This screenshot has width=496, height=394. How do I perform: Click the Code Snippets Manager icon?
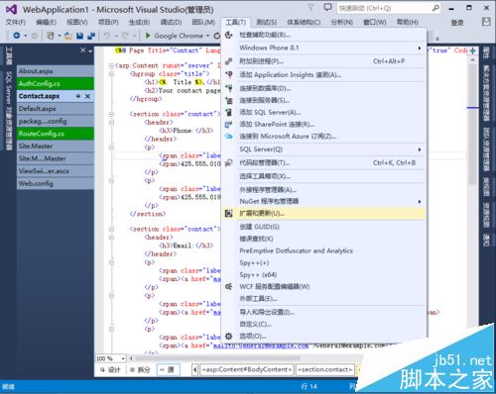pos(228,162)
